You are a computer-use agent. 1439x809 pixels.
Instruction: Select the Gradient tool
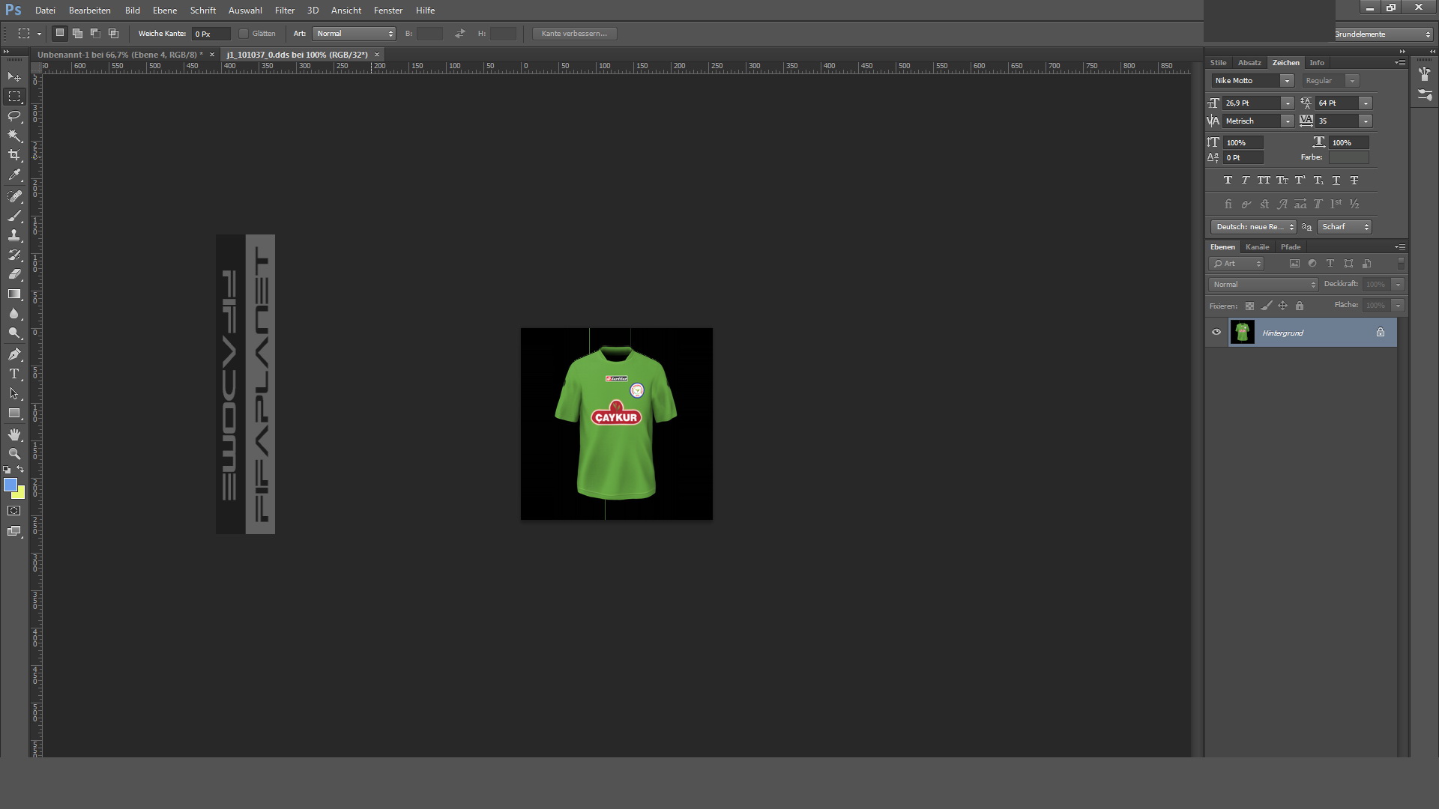tap(14, 294)
